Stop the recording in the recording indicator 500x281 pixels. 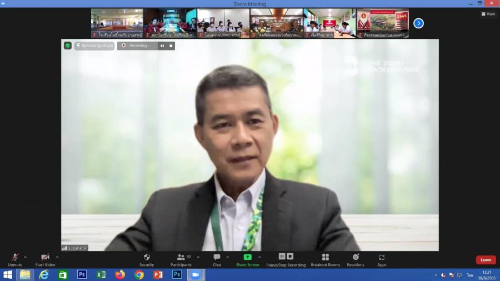pyautogui.click(x=171, y=46)
